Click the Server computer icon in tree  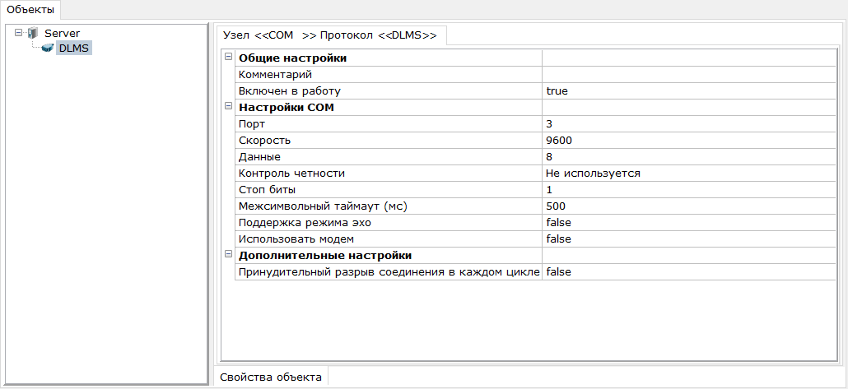click(x=33, y=33)
